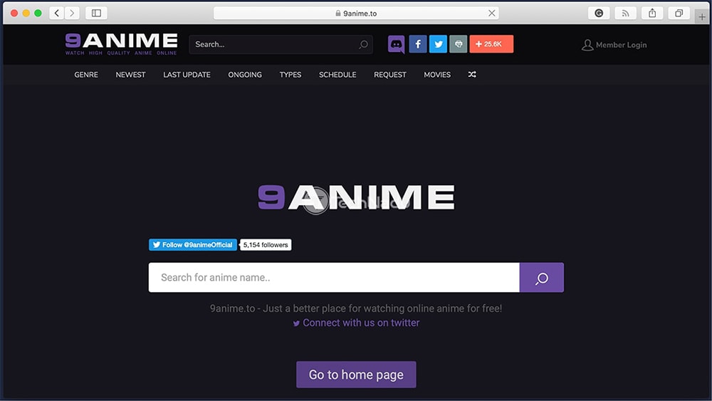The image size is (712, 401).
Task: Select REQUEST in navigation bar
Action: click(x=390, y=75)
